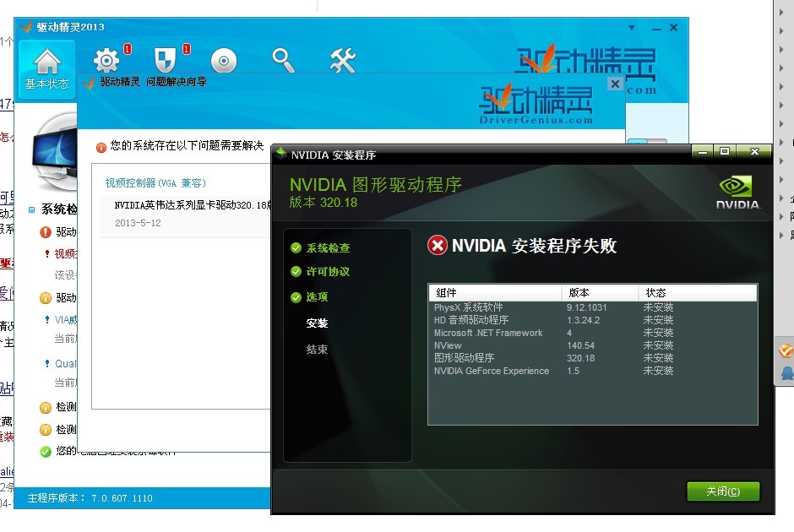Select the PhysX 系统软件 row

(x=592, y=307)
